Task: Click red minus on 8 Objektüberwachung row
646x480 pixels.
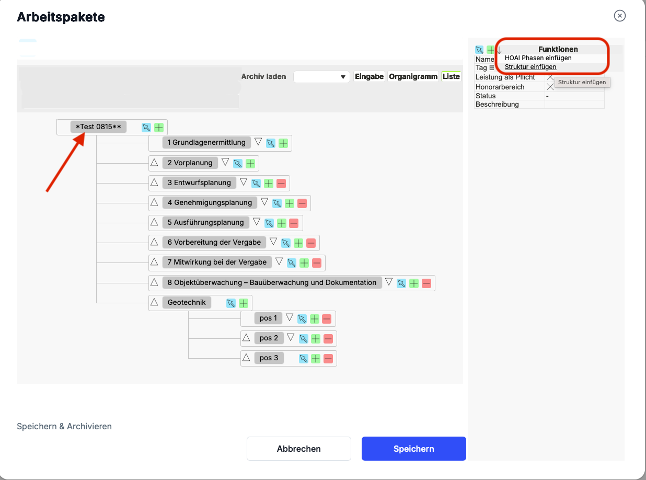Action: 426,283
